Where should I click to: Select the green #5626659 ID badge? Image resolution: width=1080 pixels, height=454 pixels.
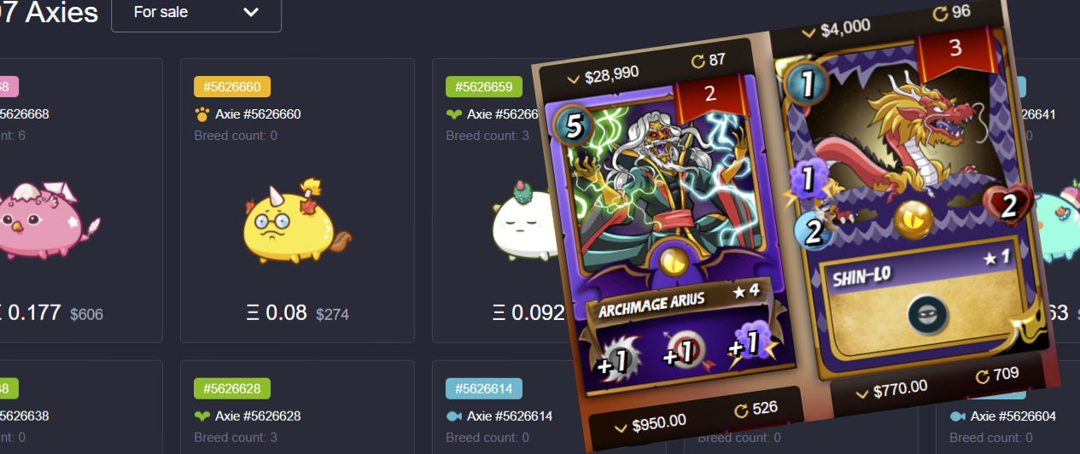tap(484, 86)
